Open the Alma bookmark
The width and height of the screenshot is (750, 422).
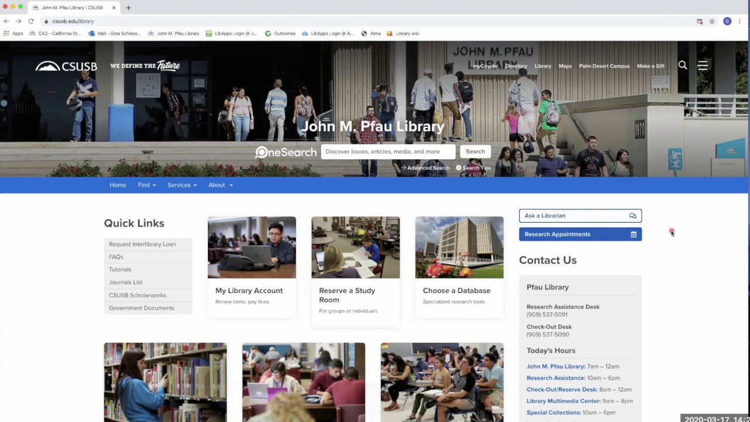click(x=371, y=33)
